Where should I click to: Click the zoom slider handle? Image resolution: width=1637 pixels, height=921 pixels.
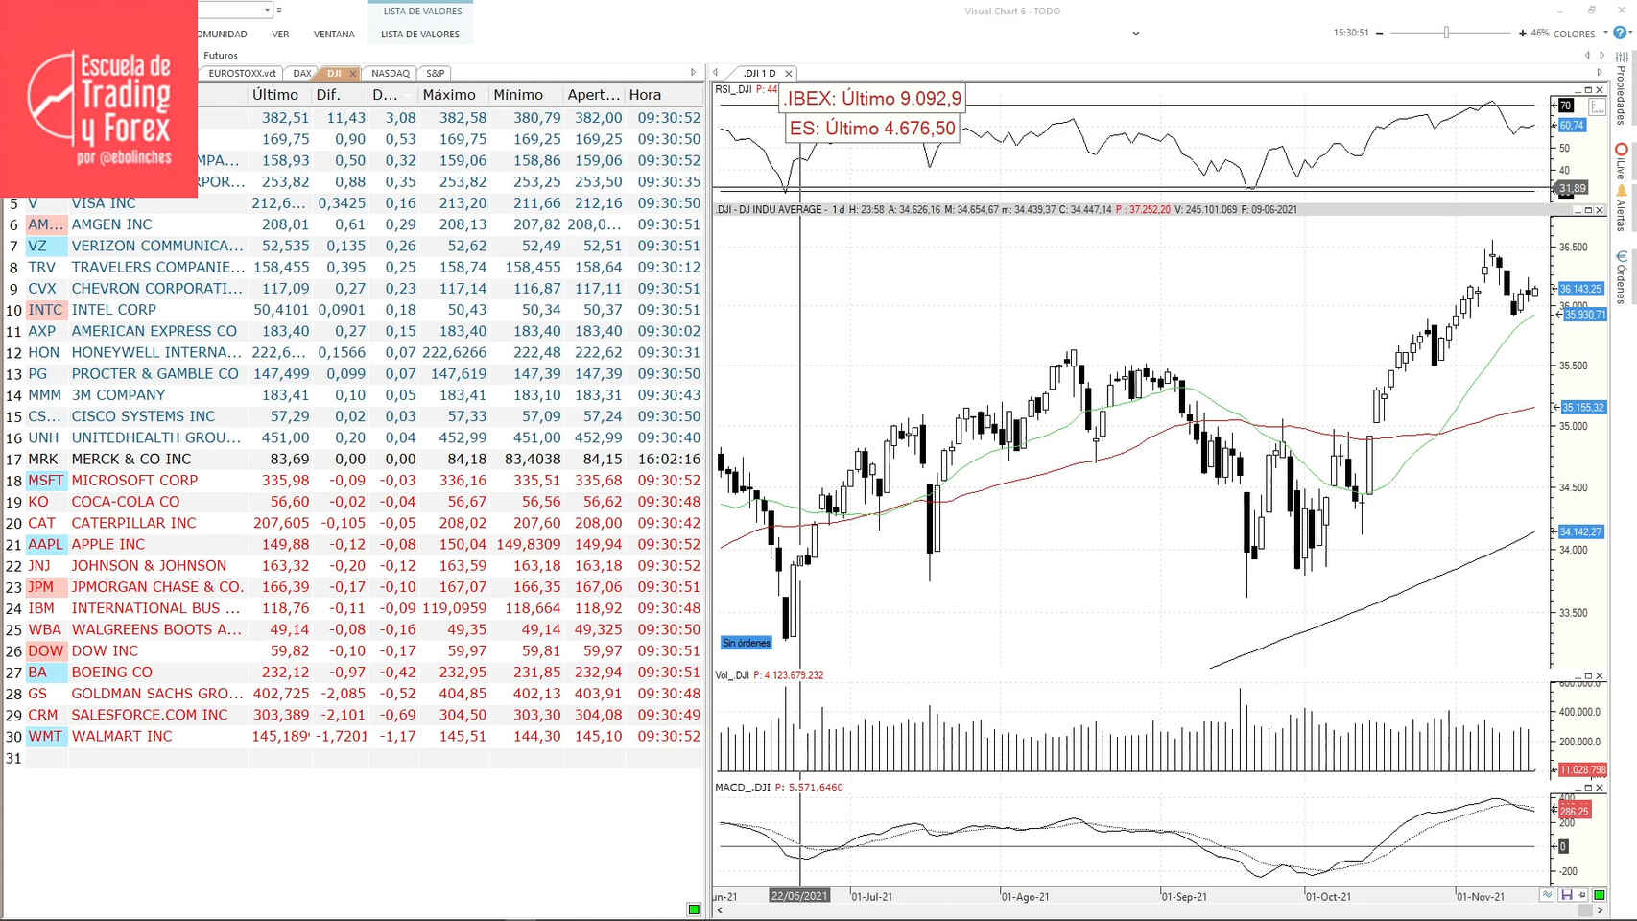[x=1446, y=34]
